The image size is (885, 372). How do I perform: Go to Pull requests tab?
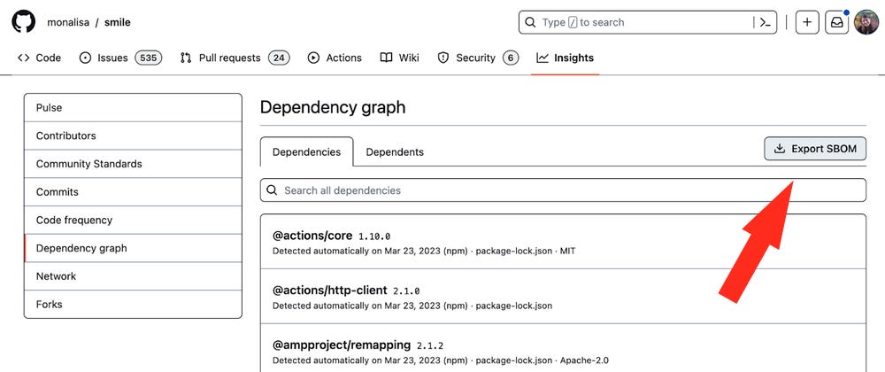235,58
